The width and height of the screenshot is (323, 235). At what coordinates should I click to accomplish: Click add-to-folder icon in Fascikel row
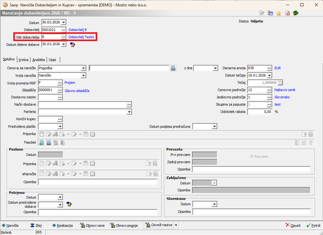[42, 143]
